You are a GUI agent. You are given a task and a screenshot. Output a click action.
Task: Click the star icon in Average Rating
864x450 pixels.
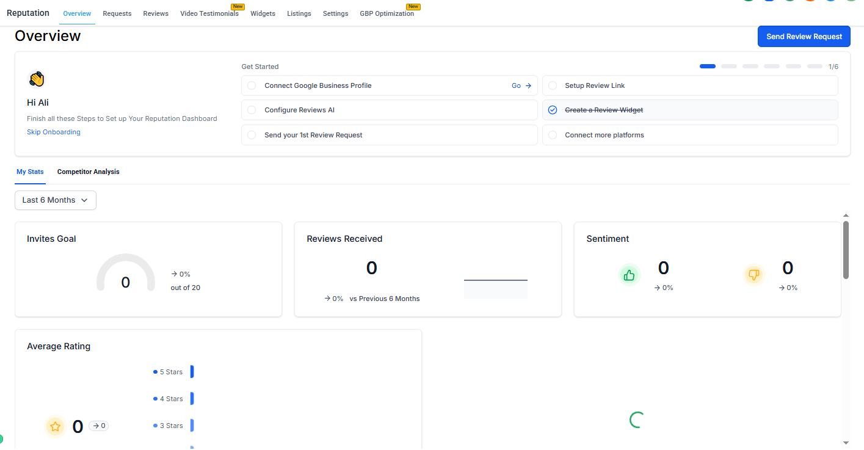56,426
